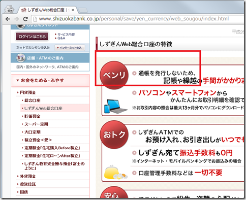Expand the 円貨預金 category
The width and height of the screenshot is (246, 200).
click(x=28, y=92)
